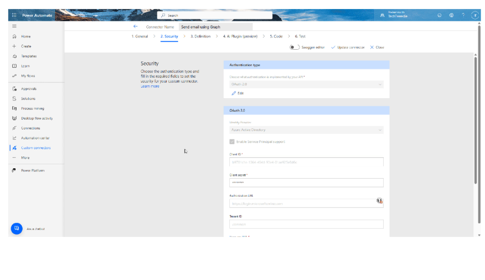Screen dimensions: 485x280
Task: Expand the authentication type OAuth 2.0 dropdown
Action: click(x=306, y=84)
